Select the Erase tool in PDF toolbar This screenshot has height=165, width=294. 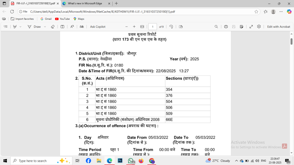53,27
